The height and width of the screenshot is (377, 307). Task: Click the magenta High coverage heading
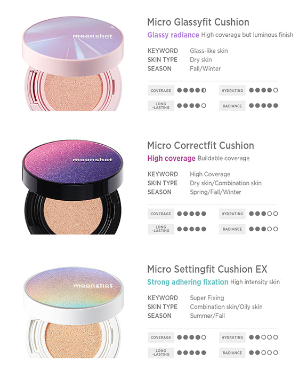(171, 159)
